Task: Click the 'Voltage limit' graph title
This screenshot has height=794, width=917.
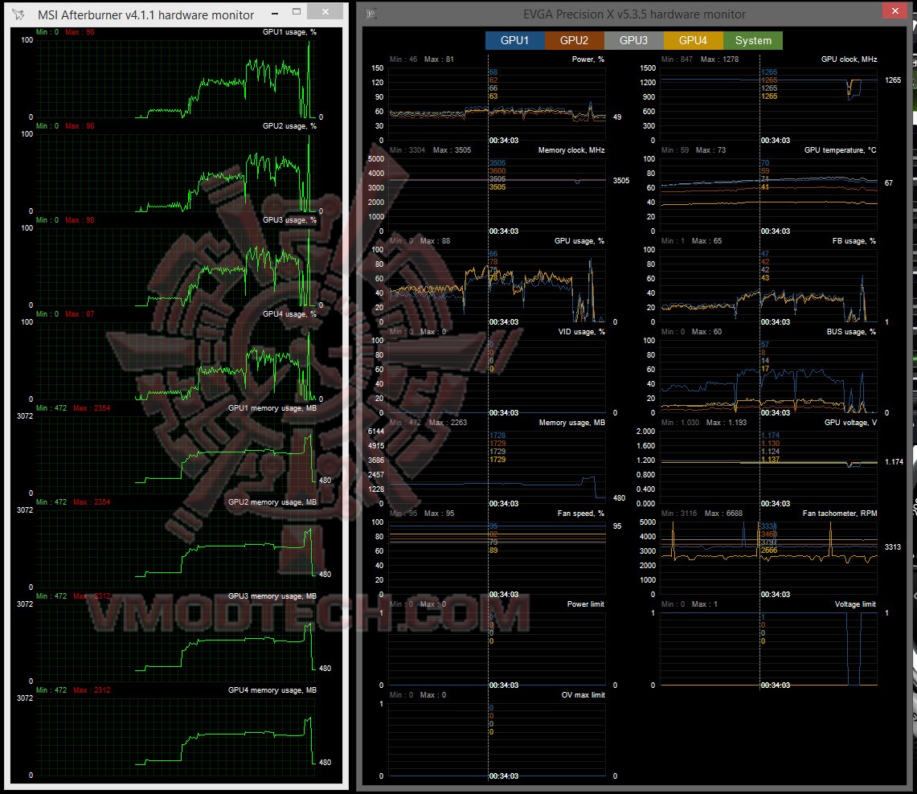Action: click(855, 604)
